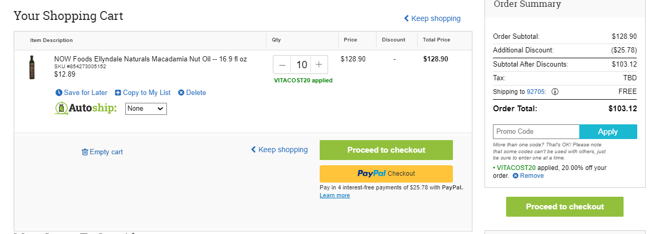Open PayPal Learn more link
The image size is (662, 234).
334,196
